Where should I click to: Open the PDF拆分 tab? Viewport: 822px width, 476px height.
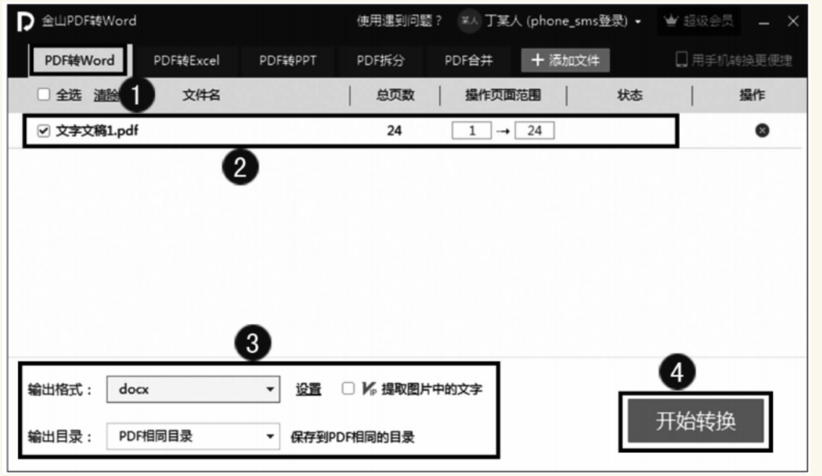tap(380, 60)
